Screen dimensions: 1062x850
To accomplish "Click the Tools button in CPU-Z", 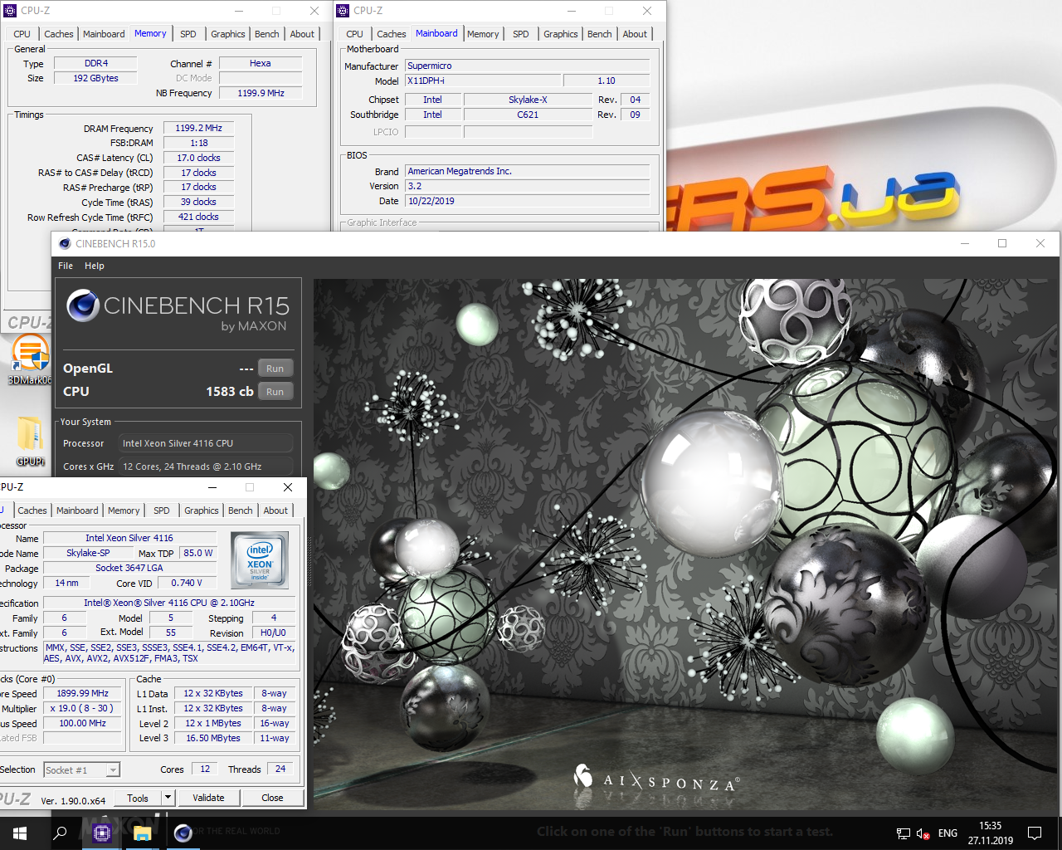I will pos(138,798).
